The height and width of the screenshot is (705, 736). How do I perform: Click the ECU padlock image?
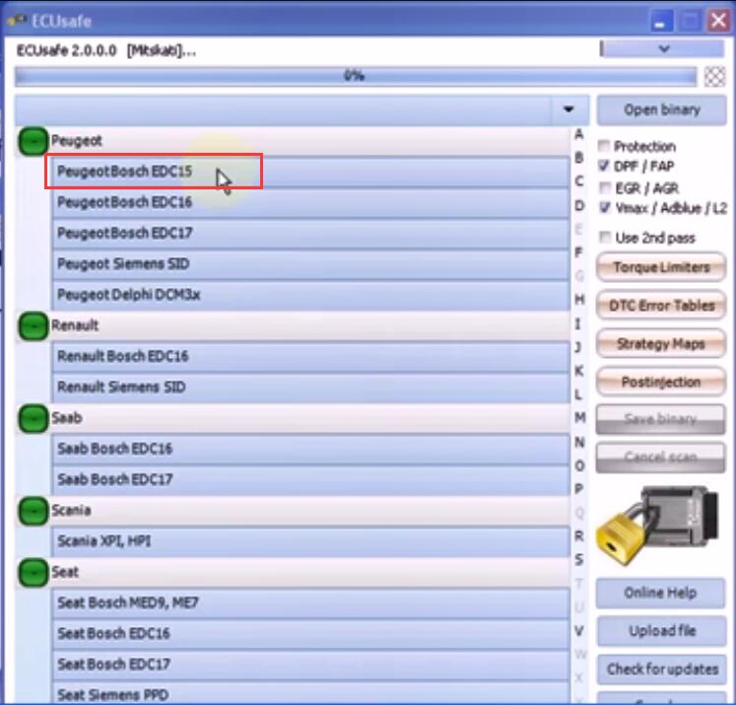click(658, 526)
